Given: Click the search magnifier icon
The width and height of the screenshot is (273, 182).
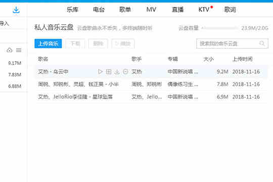Looking at the screenshot, I should [262, 43].
